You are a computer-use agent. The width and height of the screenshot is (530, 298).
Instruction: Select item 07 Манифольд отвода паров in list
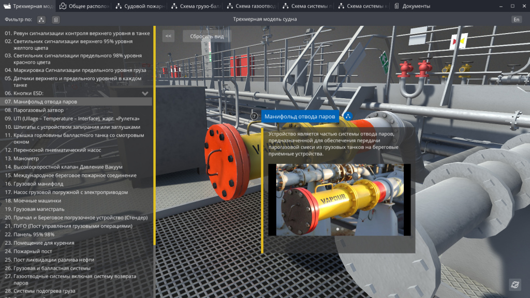[77, 102]
